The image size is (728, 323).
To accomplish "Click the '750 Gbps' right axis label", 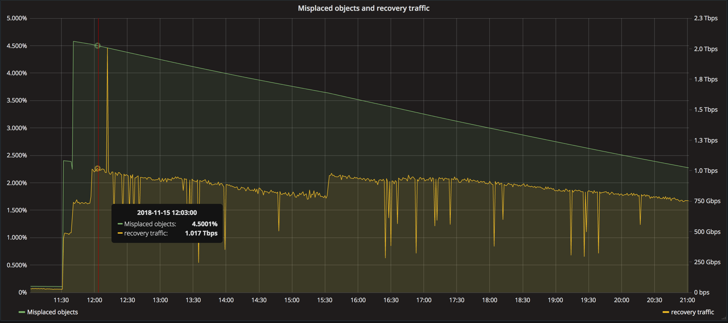I will 707,201.
